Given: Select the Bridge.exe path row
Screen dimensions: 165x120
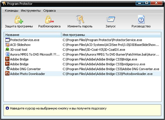Looking at the screenshot, I should click(82, 59).
